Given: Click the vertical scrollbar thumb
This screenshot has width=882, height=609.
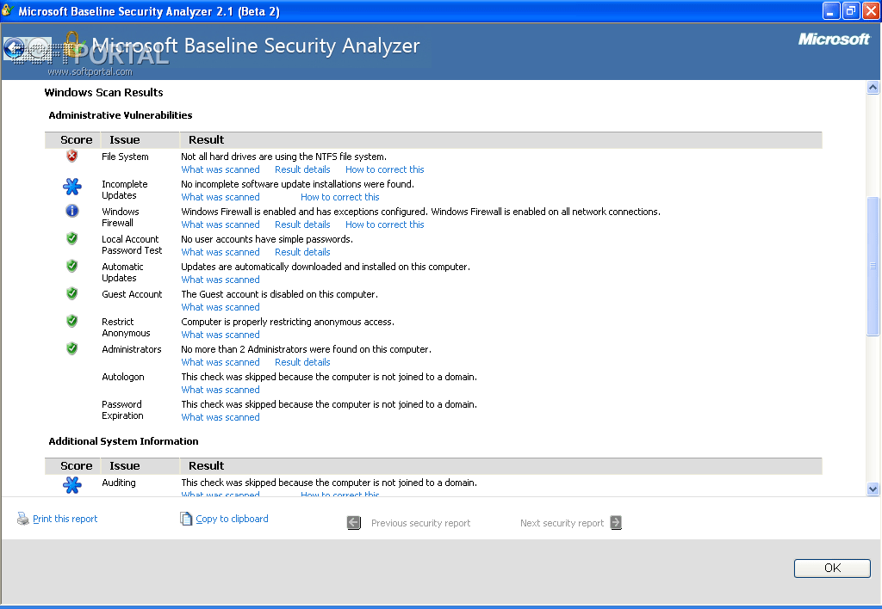Looking at the screenshot, I should [x=873, y=267].
